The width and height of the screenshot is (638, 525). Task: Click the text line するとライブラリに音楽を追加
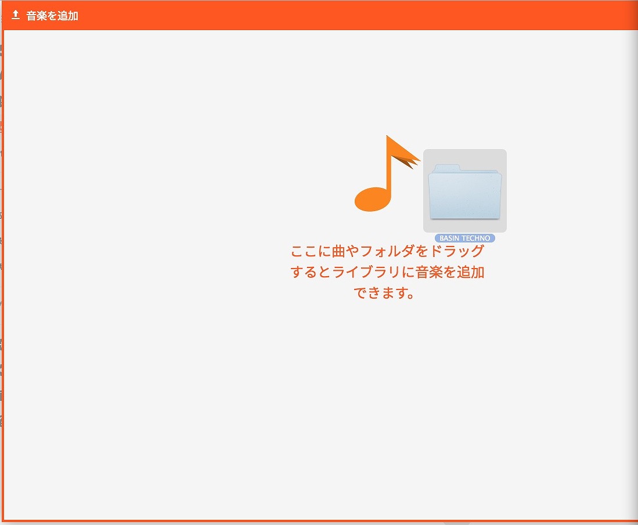click(387, 273)
